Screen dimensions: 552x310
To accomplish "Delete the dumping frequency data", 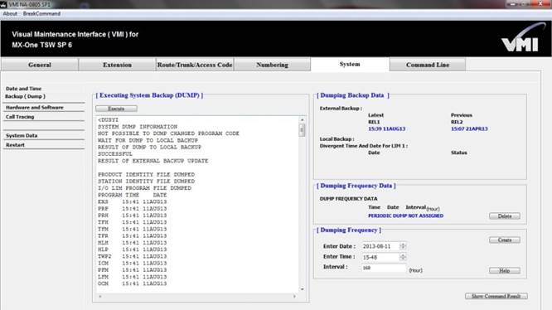I will (x=505, y=216).
